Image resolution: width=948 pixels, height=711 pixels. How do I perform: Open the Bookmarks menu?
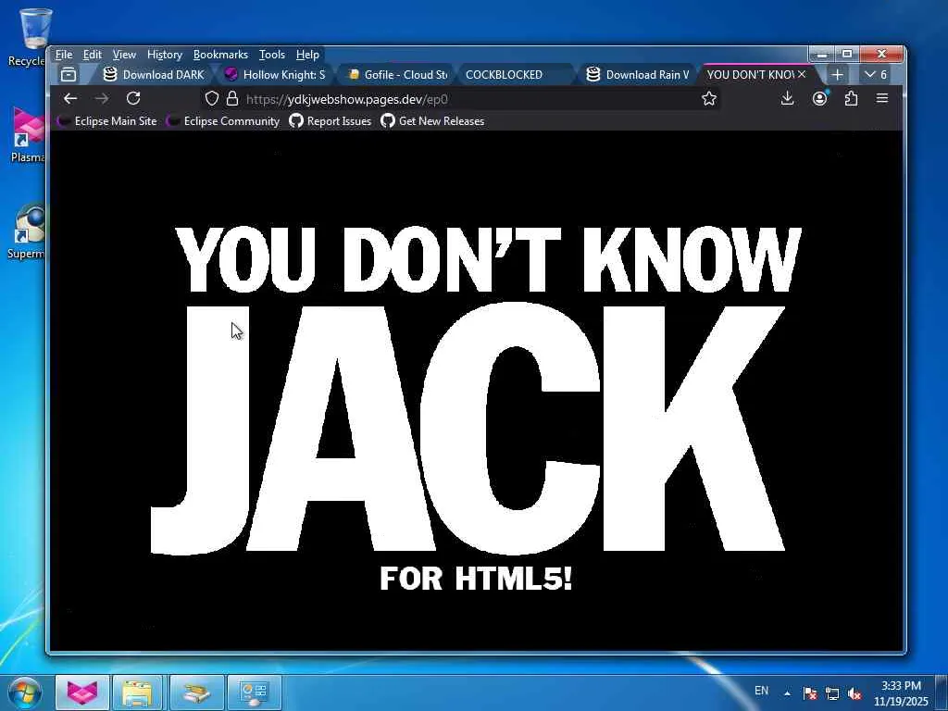point(220,55)
